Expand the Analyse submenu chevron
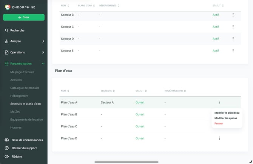Viewport: 253px width, 164px height. [43, 41]
